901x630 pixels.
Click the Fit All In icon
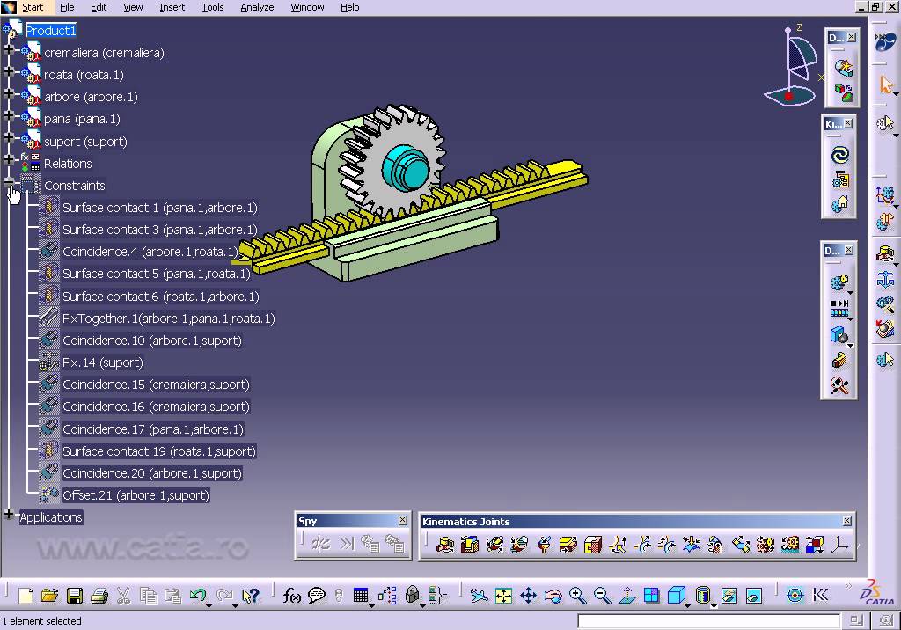[503, 596]
